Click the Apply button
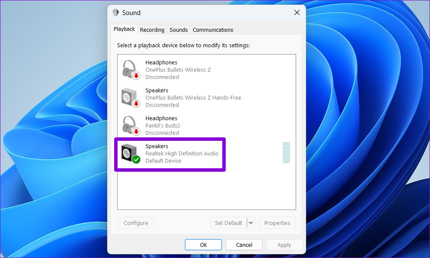 click(284, 245)
